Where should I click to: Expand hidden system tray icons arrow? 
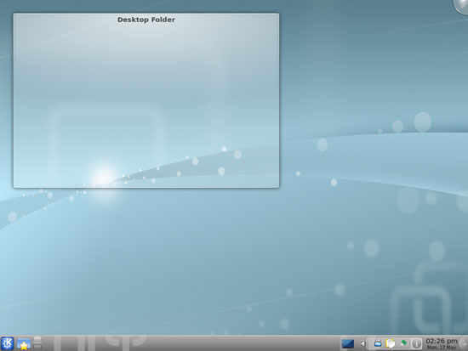click(x=362, y=343)
